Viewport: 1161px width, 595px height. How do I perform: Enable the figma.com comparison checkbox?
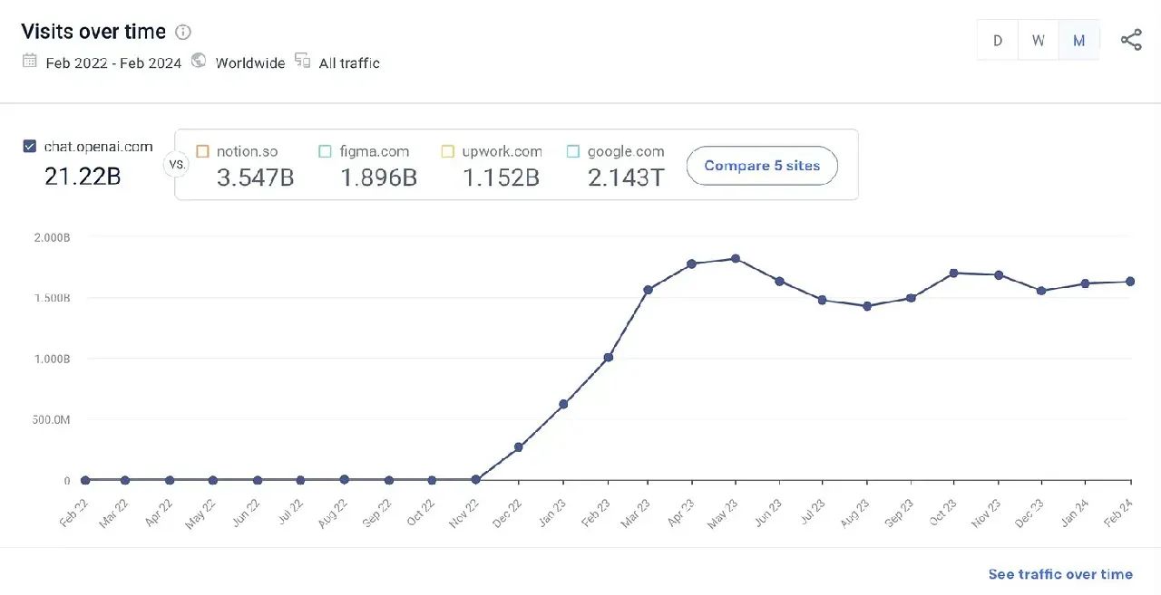click(325, 151)
